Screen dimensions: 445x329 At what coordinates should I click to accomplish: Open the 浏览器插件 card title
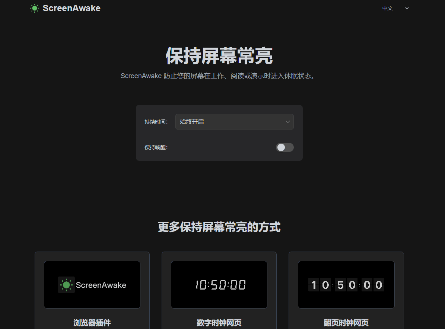(x=92, y=323)
